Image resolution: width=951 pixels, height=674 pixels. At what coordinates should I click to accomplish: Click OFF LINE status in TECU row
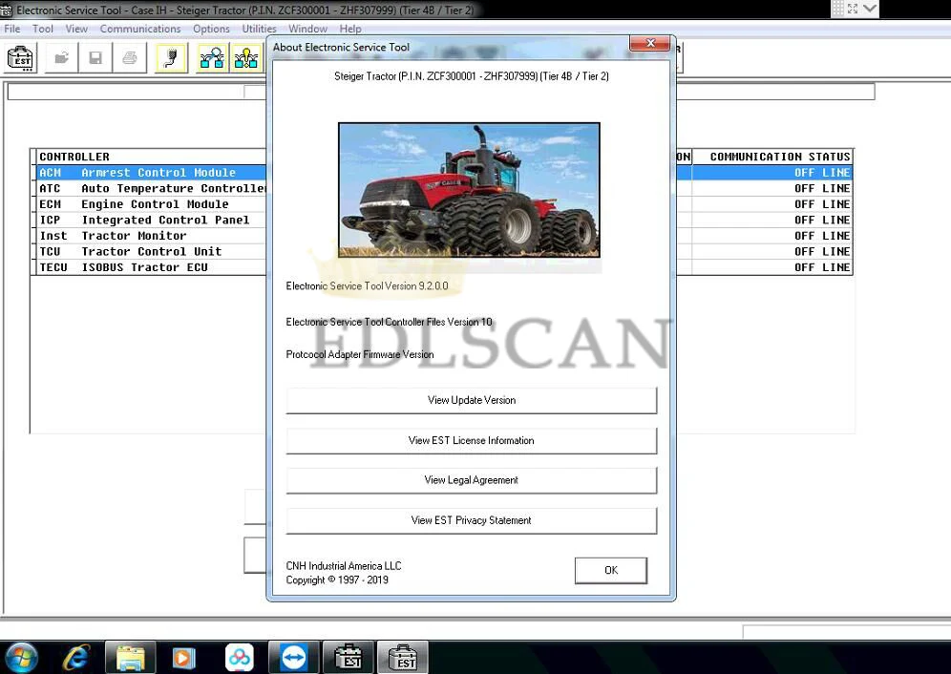822,267
